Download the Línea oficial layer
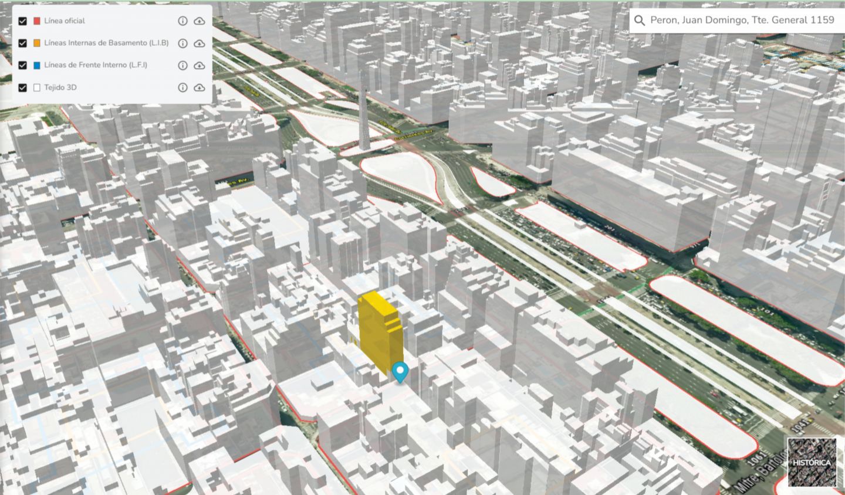Screen dimensions: 845x495 click(200, 21)
